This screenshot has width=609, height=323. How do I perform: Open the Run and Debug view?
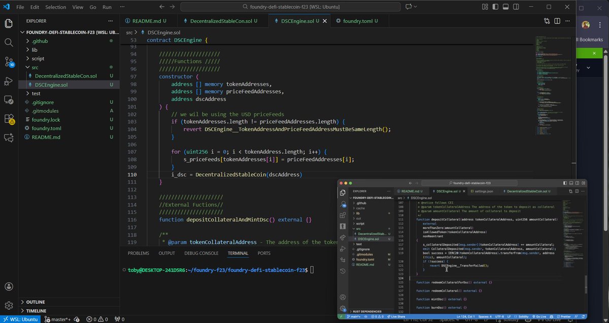(9, 81)
